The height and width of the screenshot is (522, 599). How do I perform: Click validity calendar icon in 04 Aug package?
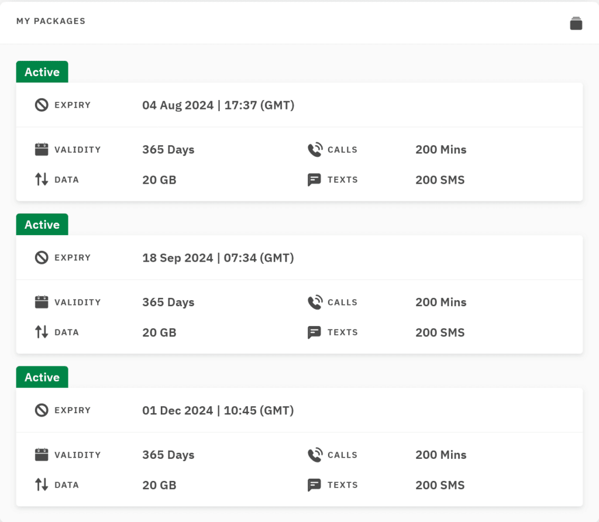tap(42, 150)
